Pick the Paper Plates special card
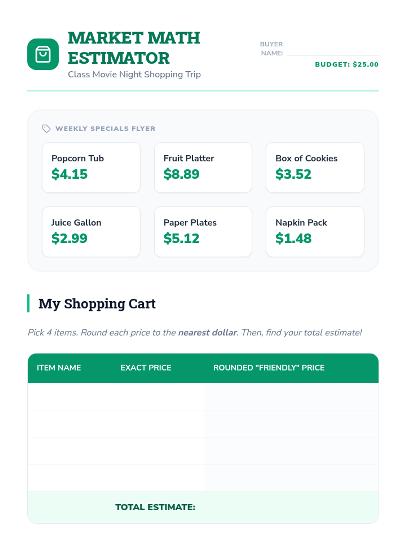This screenshot has width=406, height=541. click(203, 232)
